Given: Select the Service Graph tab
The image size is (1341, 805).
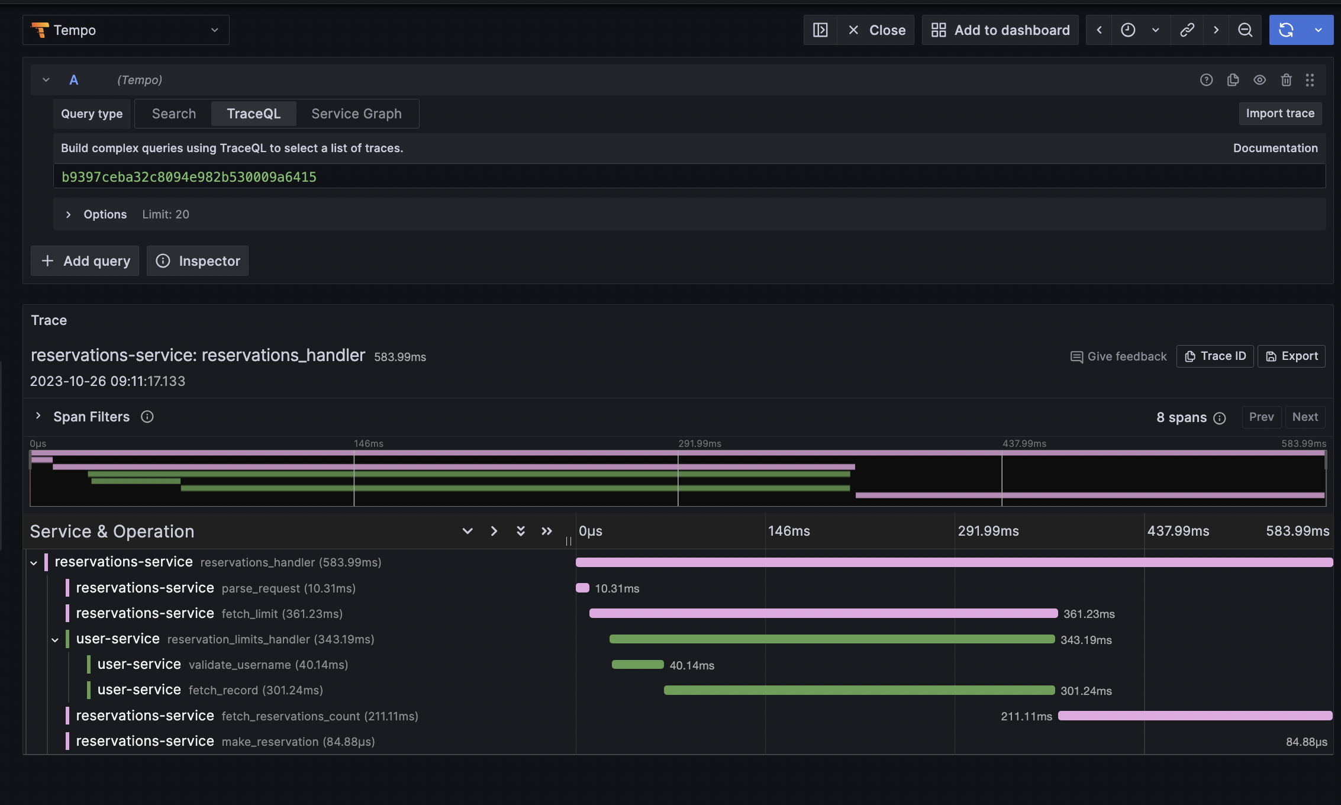Looking at the screenshot, I should pyautogui.click(x=356, y=114).
